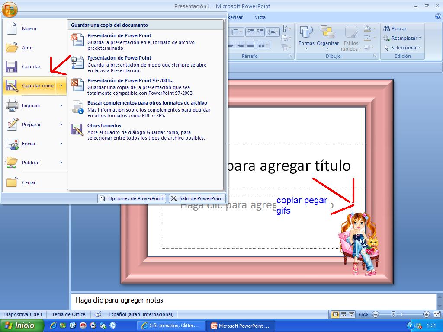Click the Publicar network folder icon

click(x=12, y=163)
